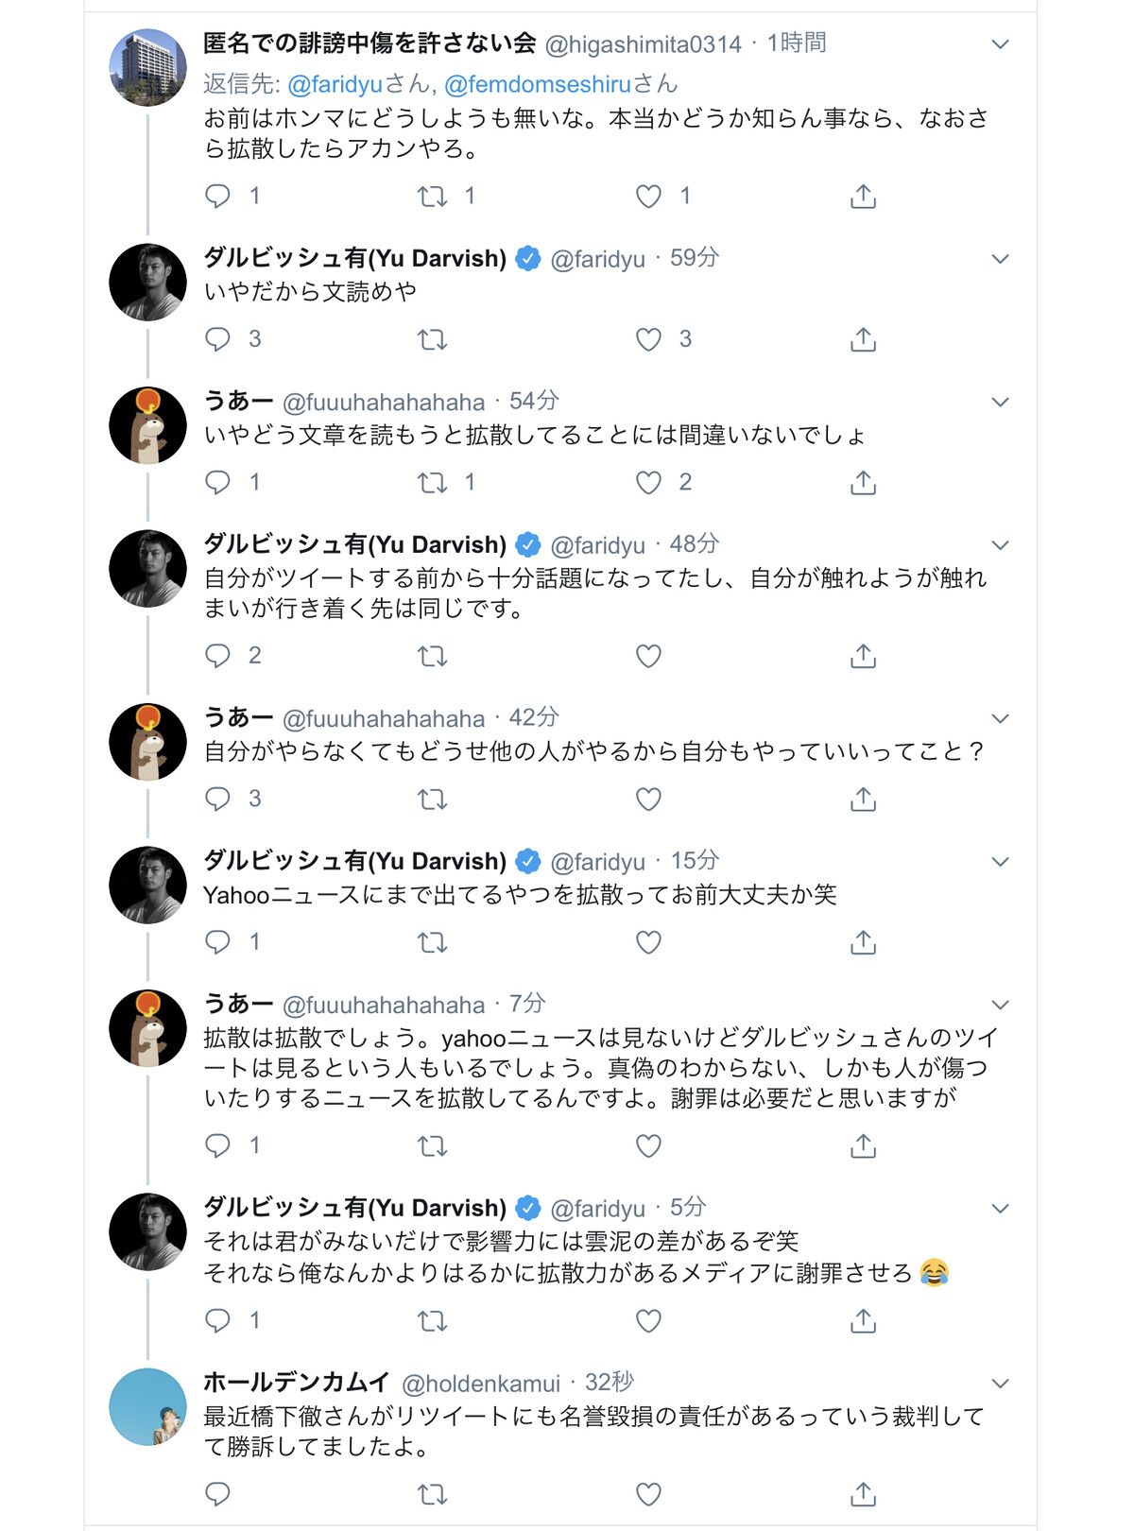Open the @femdomseshiru mention link
The image size is (1134, 1531).
(537, 85)
